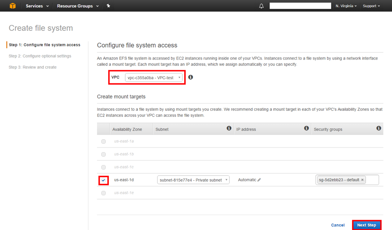Viewport: 392px width, 230px height.
Task: Show info about the VPC selection
Action: tap(190, 77)
